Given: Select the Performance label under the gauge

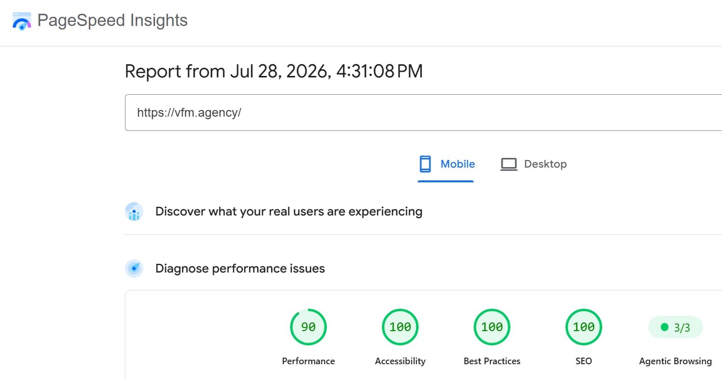Looking at the screenshot, I should (308, 361).
